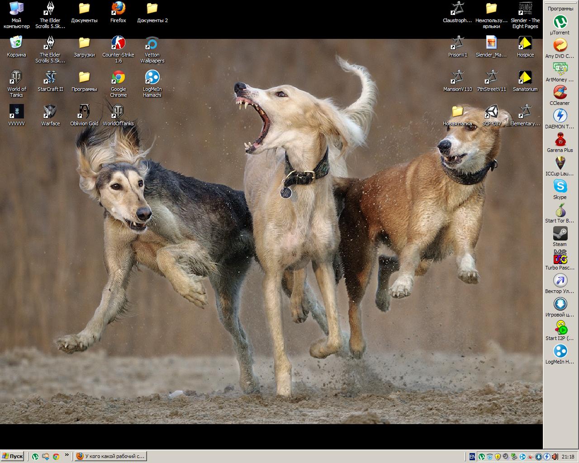This screenshot has height=463, width=579.
Task: Click the Пуск start button
Action: click(x=13, y=457)
